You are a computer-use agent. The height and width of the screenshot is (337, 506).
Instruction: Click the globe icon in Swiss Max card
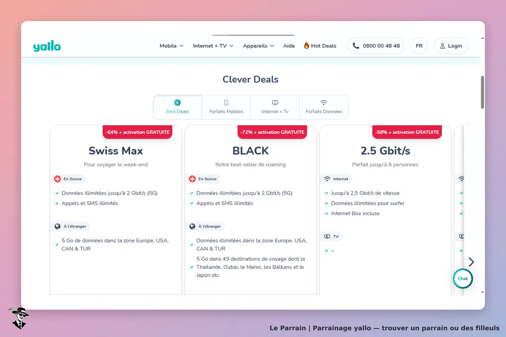click(58, 226)
